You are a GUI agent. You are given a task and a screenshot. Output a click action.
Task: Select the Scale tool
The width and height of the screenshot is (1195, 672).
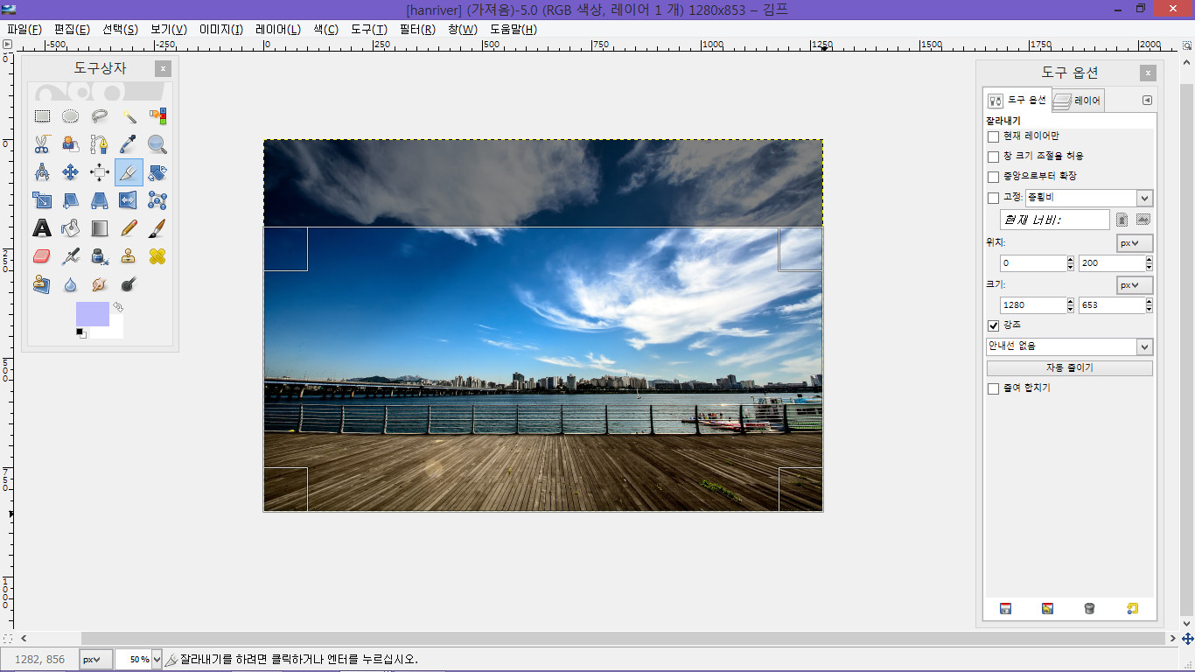tap(42, 200)
